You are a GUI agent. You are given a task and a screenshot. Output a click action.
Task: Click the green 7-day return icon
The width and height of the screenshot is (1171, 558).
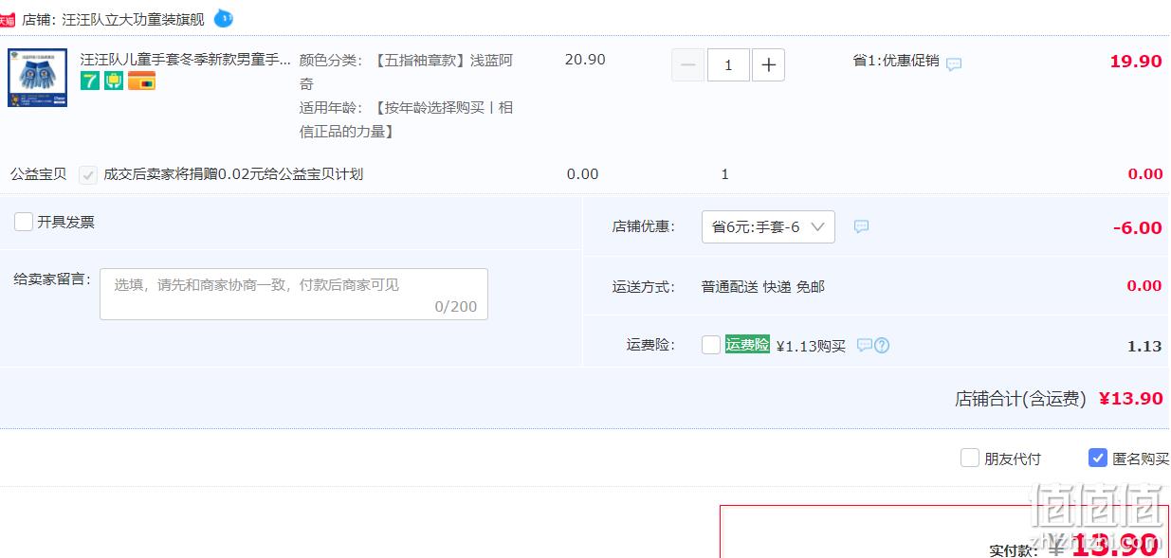pyautogui.click(x=89, y=81)
